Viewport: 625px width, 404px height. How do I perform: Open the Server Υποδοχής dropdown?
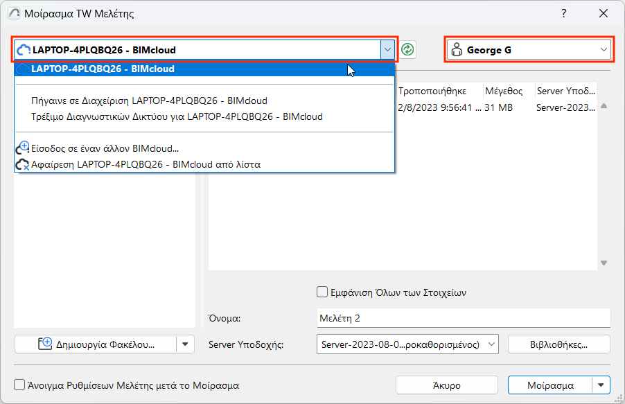(x=491, y=344)
